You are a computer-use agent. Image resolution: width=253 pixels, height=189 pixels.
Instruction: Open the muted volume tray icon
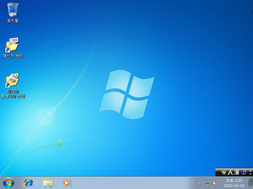pyautogui.click(x=215, y=183)
